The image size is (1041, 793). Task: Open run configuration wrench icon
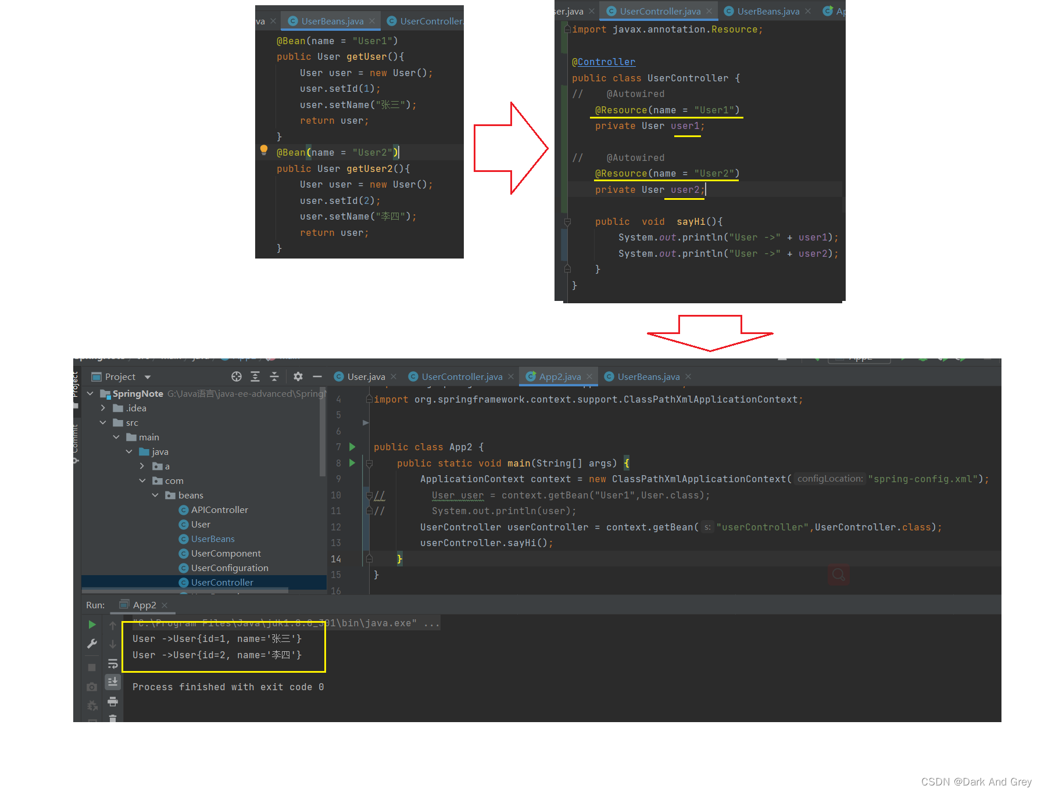(x=92, y=644)
